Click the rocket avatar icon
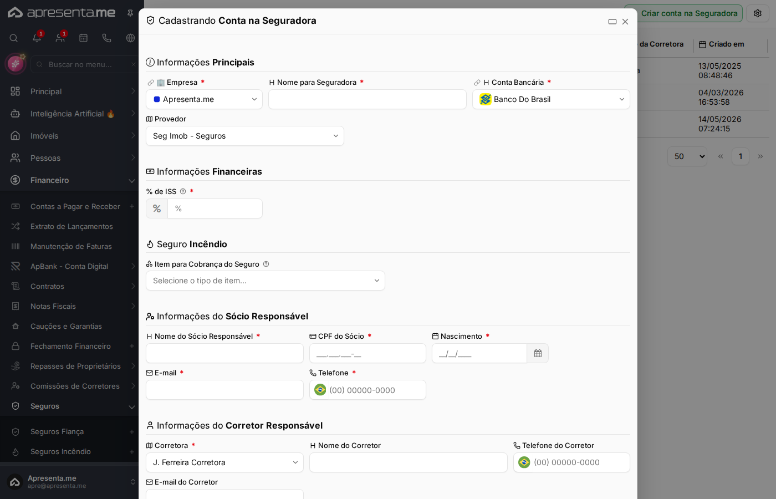The image size is (776, 499). (16, 64)
